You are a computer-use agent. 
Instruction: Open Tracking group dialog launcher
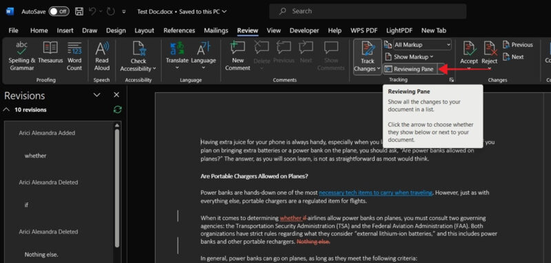(x=452, y=80)
